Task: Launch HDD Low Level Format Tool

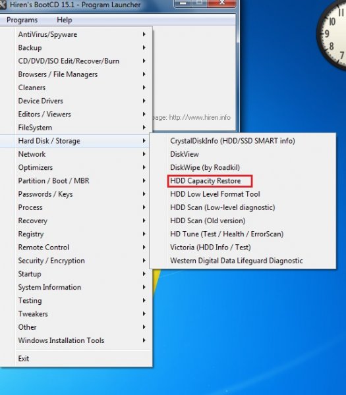Action: point(243,194)
